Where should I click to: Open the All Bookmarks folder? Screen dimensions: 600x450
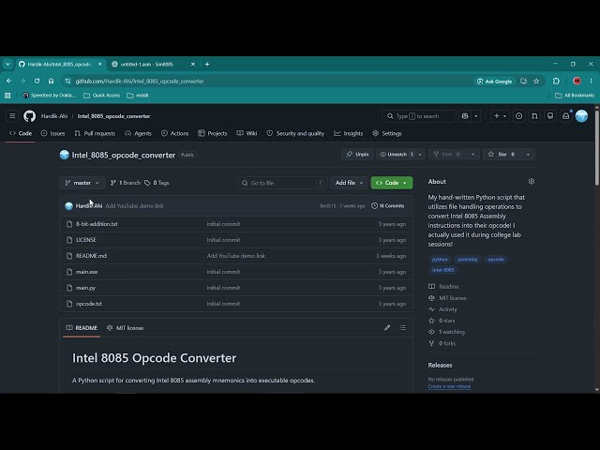(575, 96)
